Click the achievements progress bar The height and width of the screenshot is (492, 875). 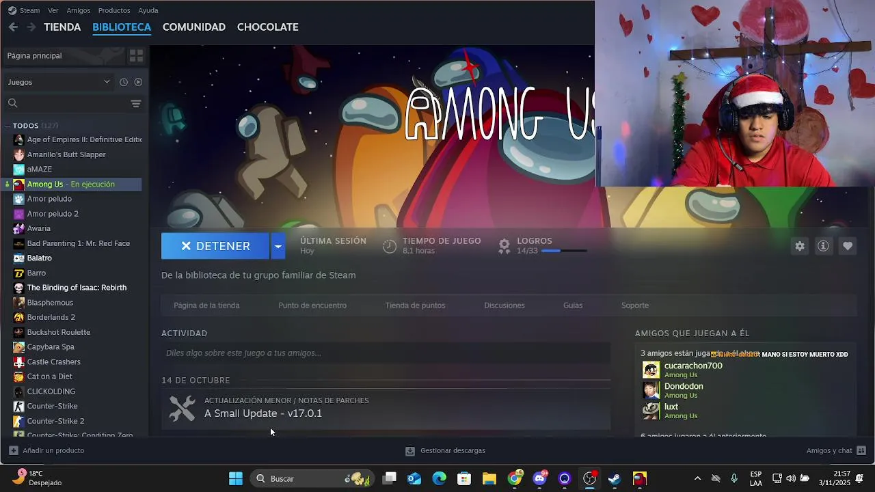564,251
